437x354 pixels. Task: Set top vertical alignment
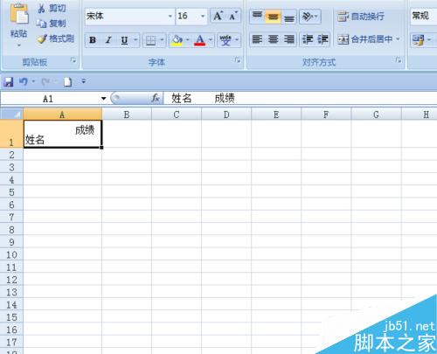[257, 17]
